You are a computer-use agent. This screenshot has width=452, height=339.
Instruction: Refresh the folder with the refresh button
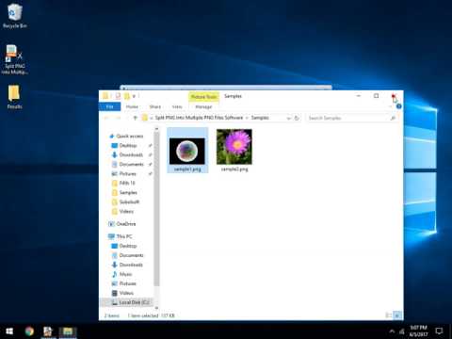point(297,118)
